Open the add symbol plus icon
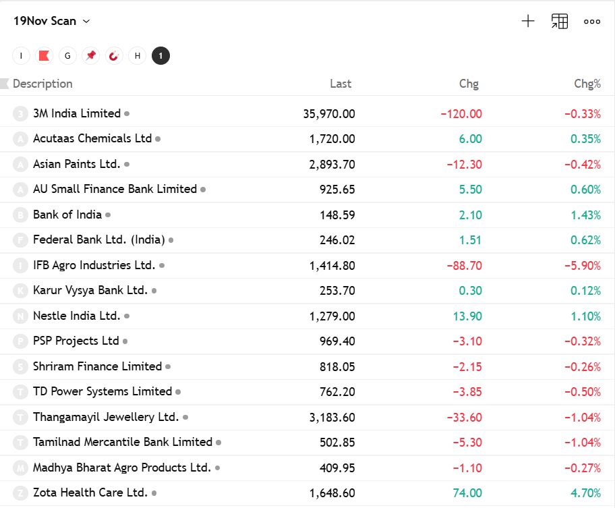This screenshot has height=508, width=615. pyautogui.click(x=528, y=21)
